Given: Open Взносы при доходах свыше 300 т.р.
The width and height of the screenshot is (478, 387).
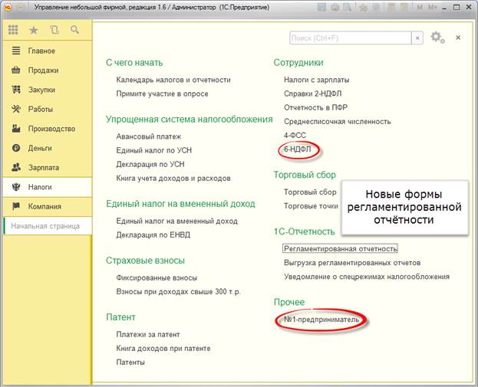Looking at the screenshot, I should [178, 292].
